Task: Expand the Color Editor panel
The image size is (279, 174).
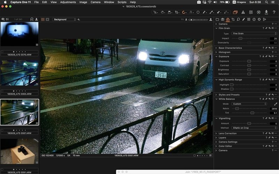Action: [216, 146]
